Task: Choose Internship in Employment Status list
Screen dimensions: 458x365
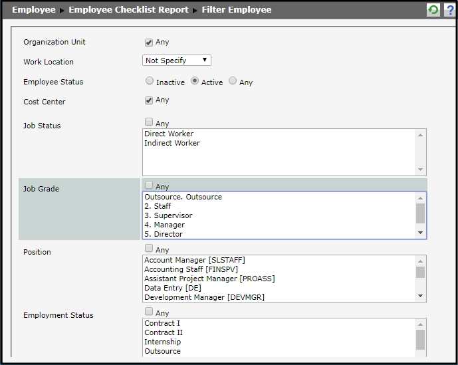Action: (162, 342)
